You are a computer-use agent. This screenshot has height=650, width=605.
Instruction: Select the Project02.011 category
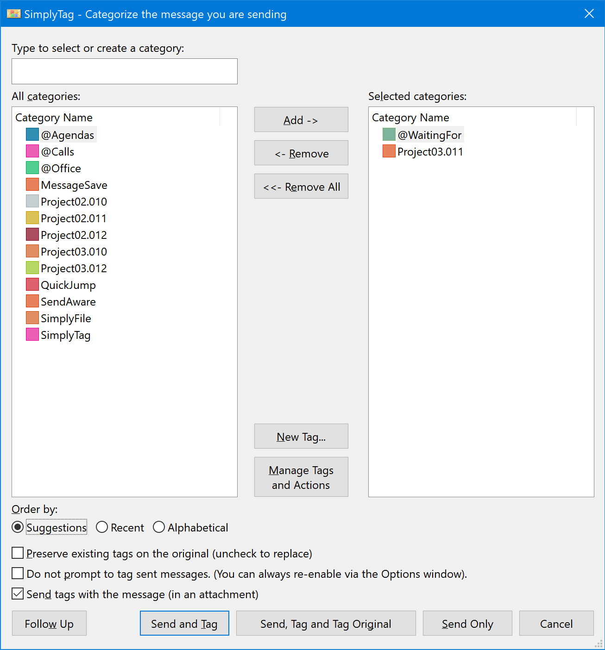74,219
